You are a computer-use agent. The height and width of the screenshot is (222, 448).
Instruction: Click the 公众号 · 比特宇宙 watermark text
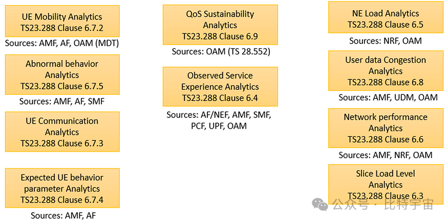pos(382,205)
